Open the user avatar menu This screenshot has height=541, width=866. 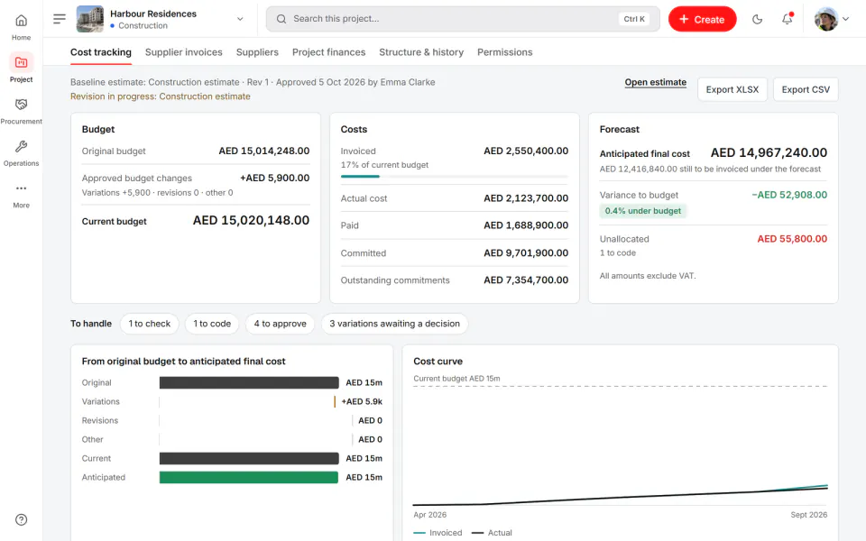click(x=831, y=19)
